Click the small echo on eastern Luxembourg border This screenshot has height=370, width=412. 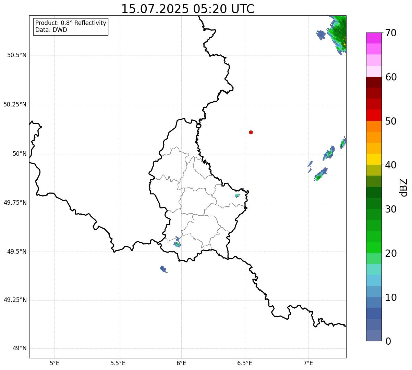click(x=237, y=195)
